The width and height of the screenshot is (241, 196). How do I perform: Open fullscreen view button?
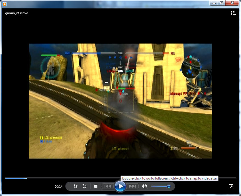click(231, 186)
